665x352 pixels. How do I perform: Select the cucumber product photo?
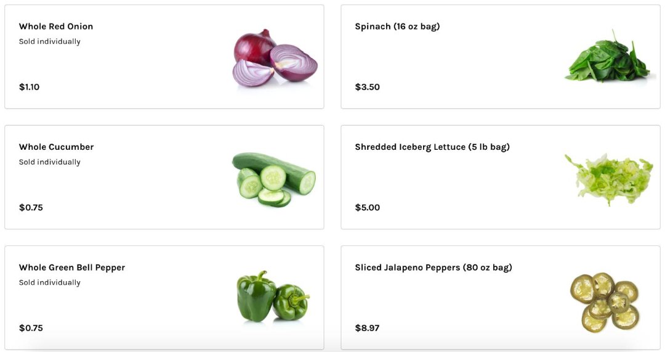pyautogui.click(x=273, y=179)
